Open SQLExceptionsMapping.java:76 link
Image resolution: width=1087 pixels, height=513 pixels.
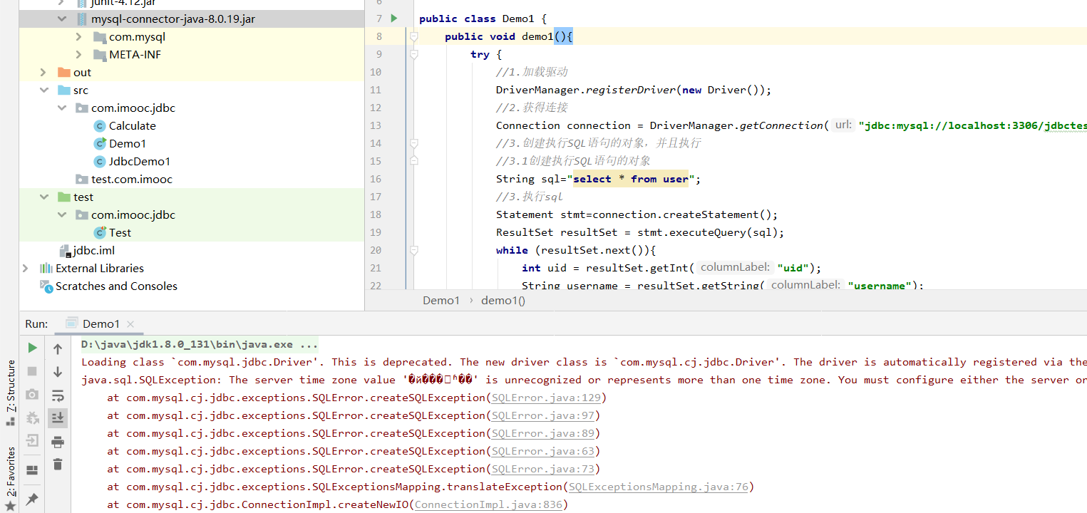pos(659,487)
